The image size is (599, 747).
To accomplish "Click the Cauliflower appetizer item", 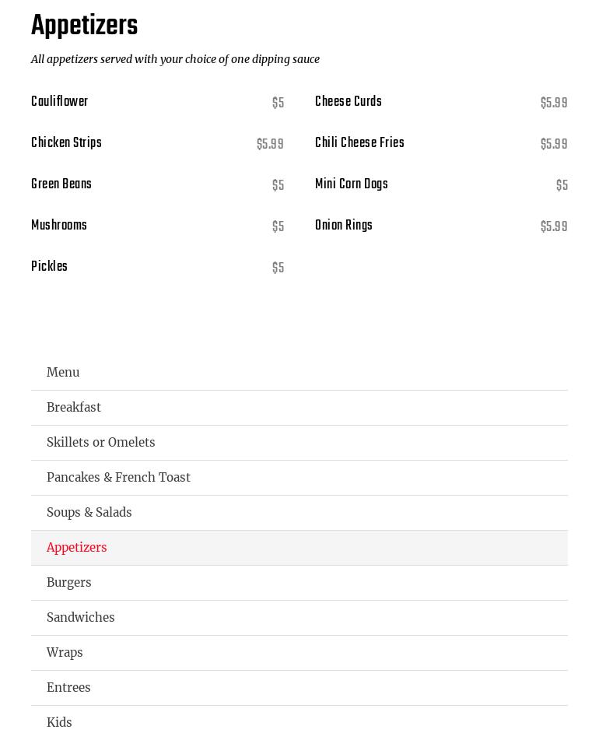I will (60, 103).
